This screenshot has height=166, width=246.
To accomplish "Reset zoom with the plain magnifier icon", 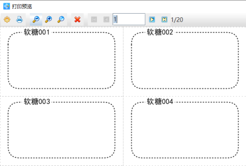I will pos(61,19).
